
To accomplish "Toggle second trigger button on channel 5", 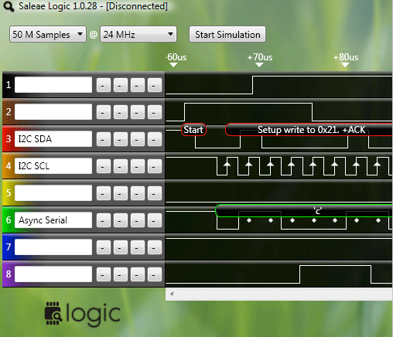I will 121,193.
